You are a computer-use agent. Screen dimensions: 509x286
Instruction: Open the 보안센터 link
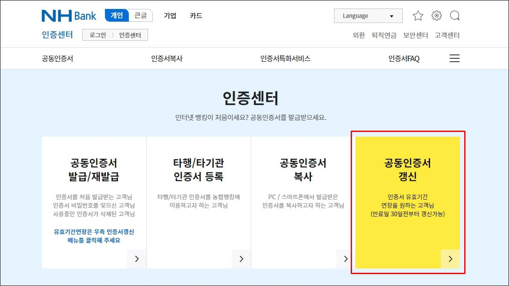point(415,36)
